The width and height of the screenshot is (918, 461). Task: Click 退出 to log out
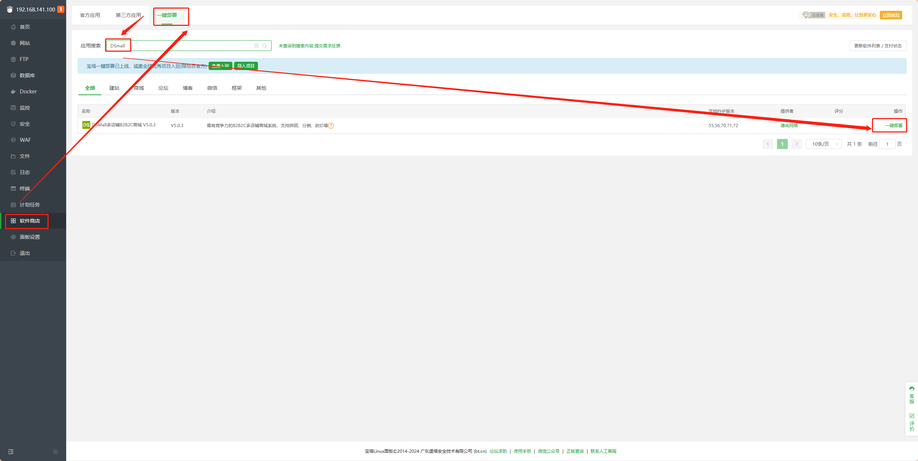pos(33,253)
